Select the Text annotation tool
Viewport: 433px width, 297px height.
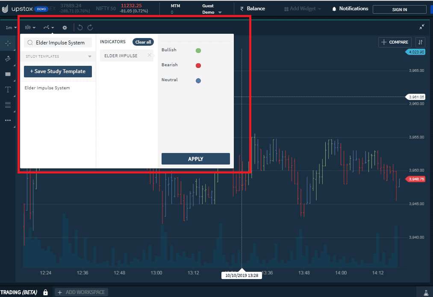tap(8, 89)
